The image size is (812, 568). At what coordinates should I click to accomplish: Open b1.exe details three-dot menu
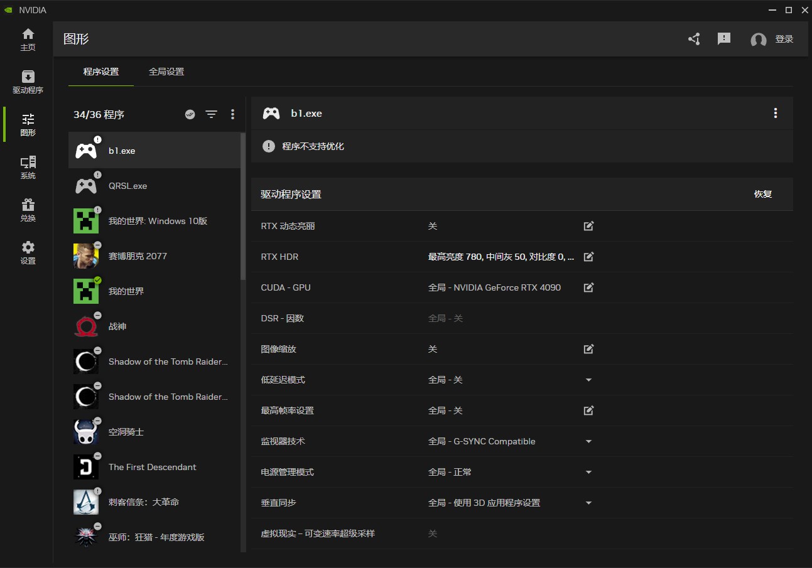point(776,113)
